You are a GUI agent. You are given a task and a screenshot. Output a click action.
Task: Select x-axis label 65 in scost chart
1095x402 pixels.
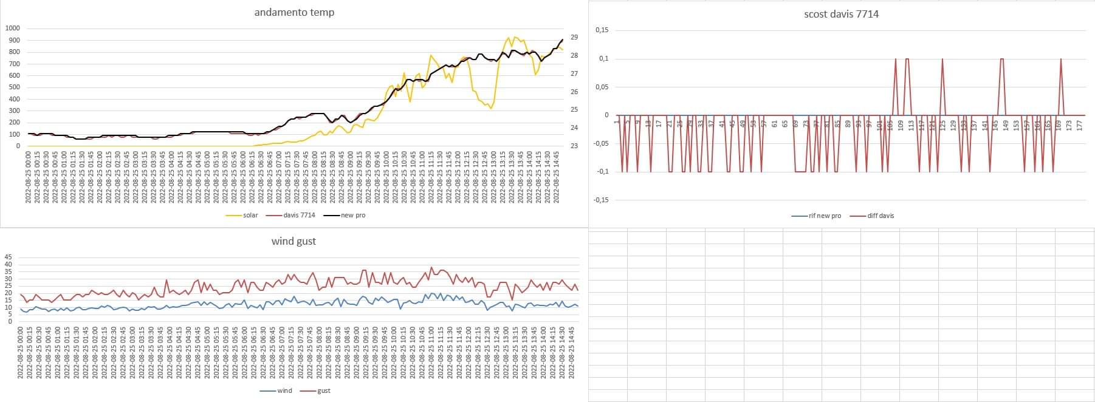tap(785, 123)
